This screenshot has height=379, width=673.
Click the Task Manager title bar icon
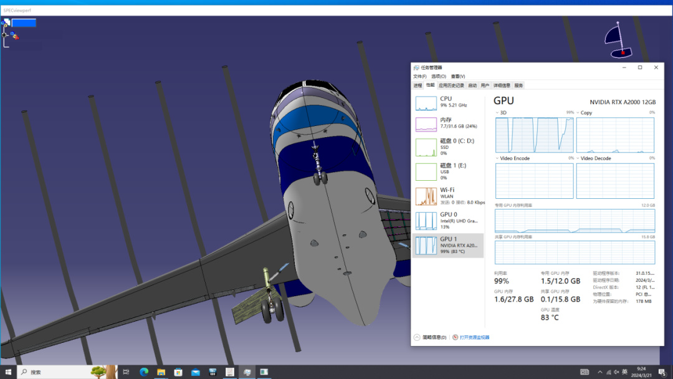point(416,67)
